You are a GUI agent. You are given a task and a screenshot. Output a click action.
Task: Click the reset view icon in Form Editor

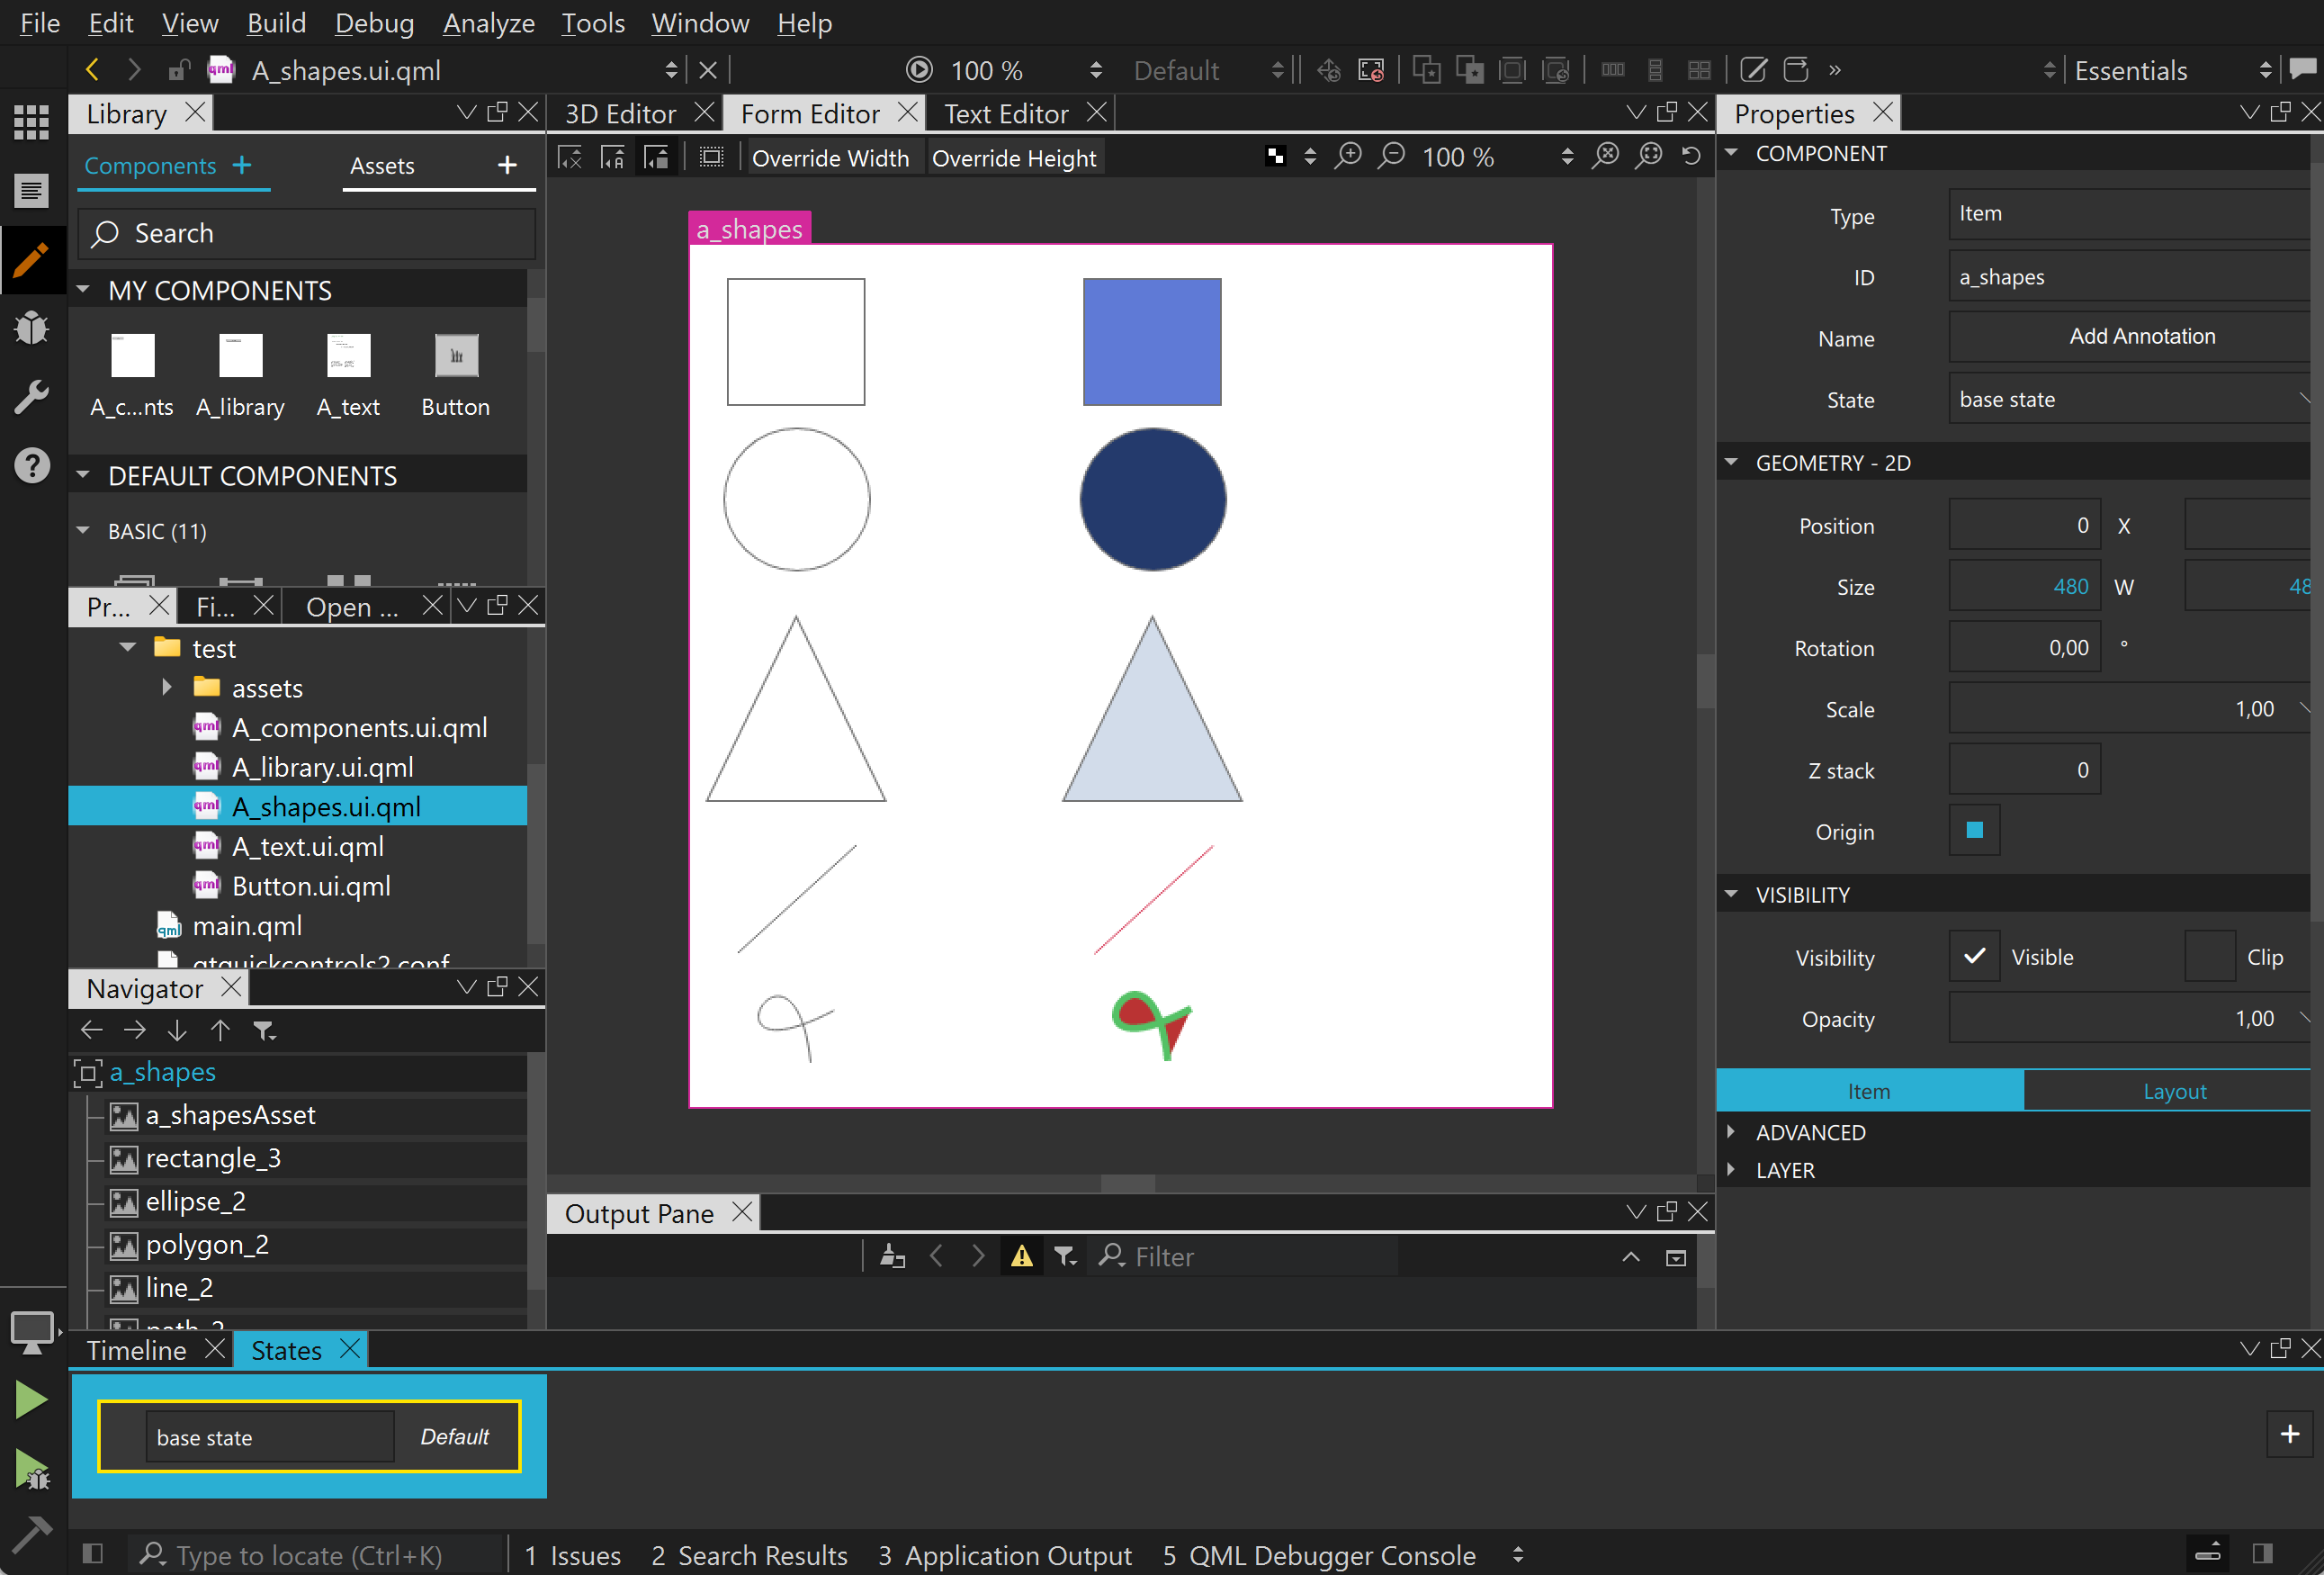point(1690,157)
